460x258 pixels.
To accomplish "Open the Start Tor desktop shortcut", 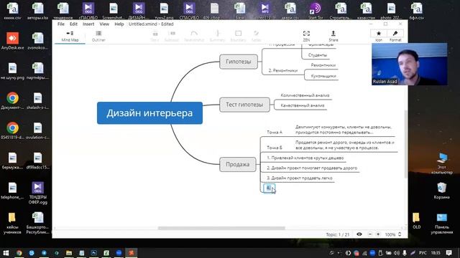I will (x=316, y=11).
